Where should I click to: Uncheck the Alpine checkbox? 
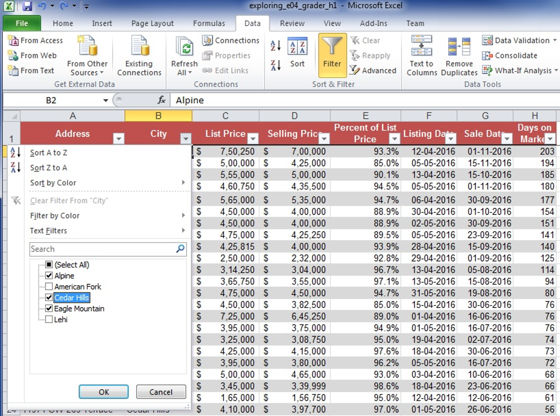(49, 275)
